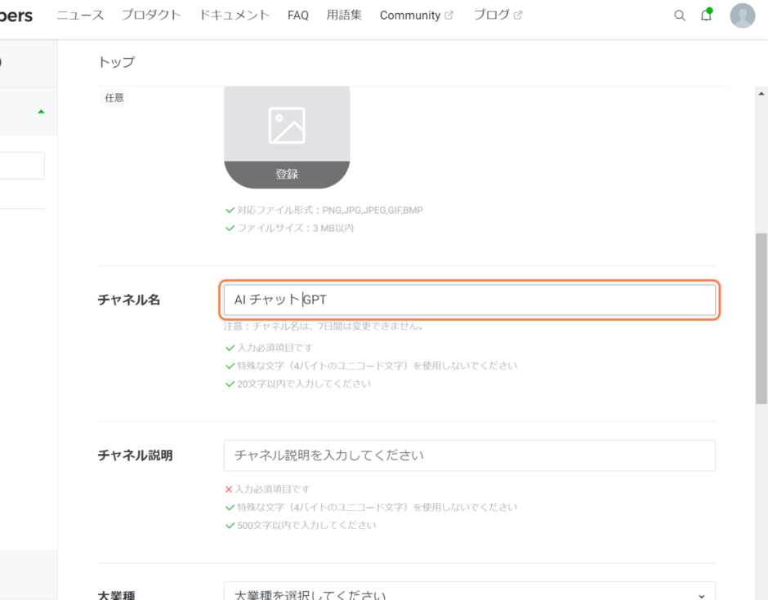This screenshot has width=768, height=600.
Task: Open notifications via the bell icon
Action: [x=705, y=15]
